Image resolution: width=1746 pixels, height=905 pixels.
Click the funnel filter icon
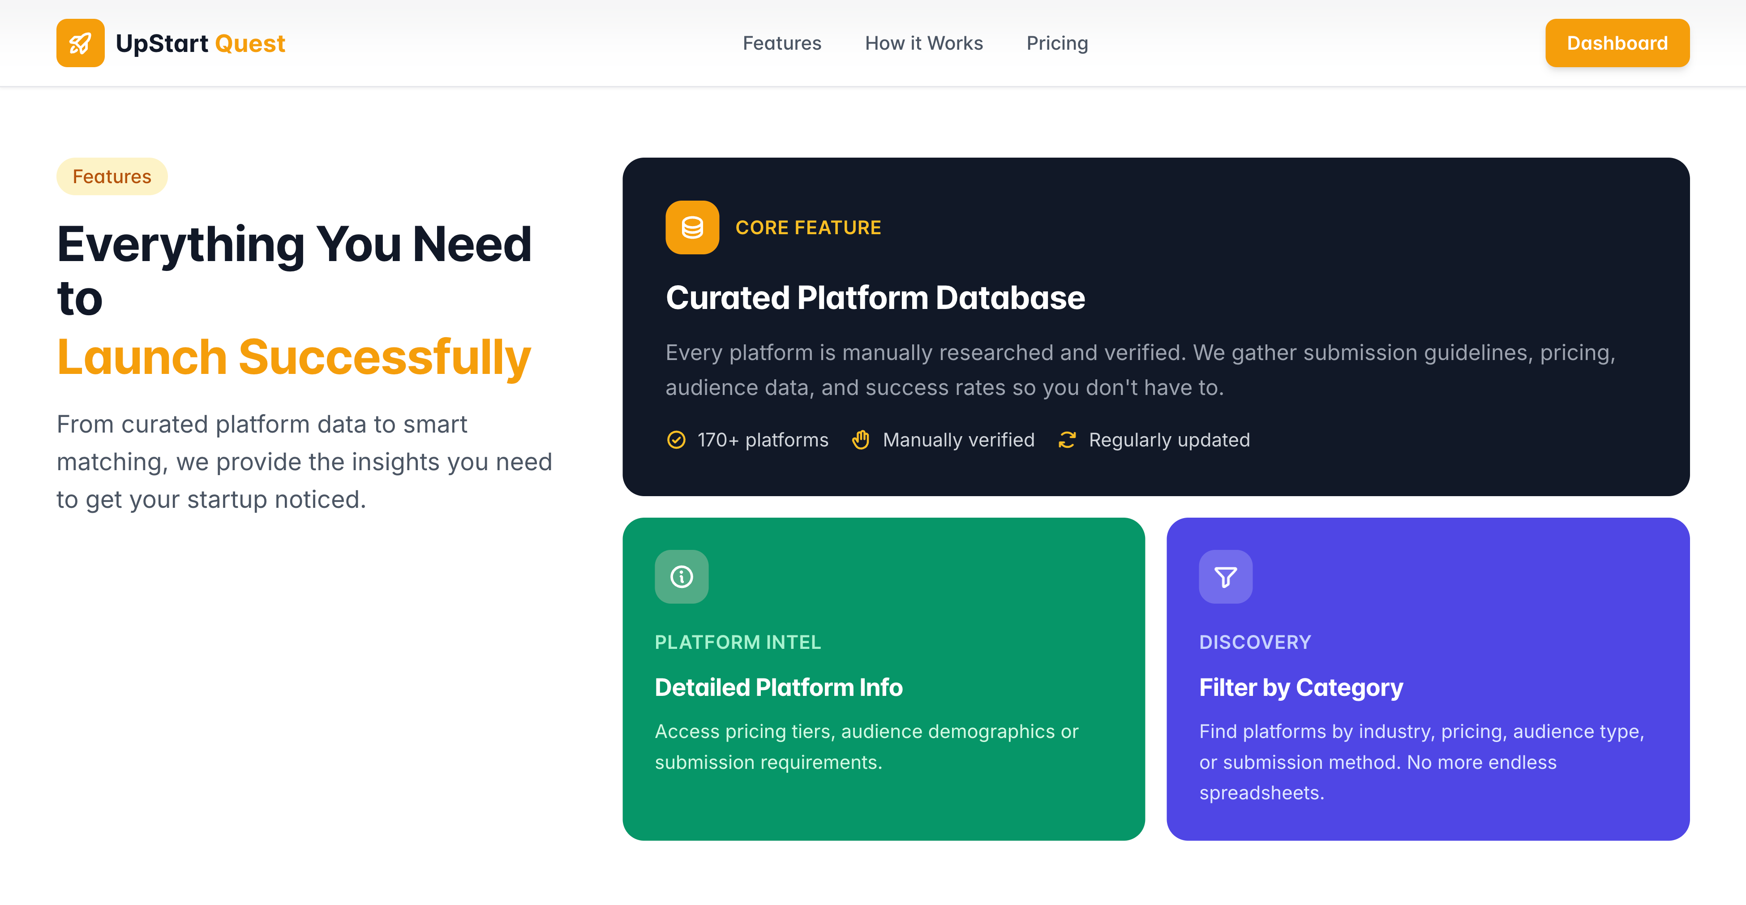pyautogui.click(x=1226, y=577)
